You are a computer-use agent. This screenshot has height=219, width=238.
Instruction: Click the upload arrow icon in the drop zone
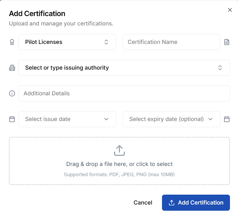tap(119, 150)
